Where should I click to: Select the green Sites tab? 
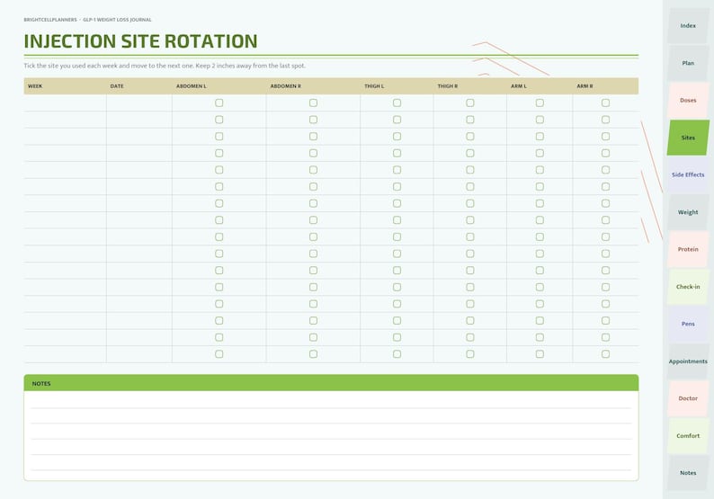coord(688,138)
